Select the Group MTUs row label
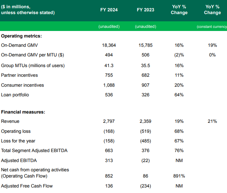 33,65
